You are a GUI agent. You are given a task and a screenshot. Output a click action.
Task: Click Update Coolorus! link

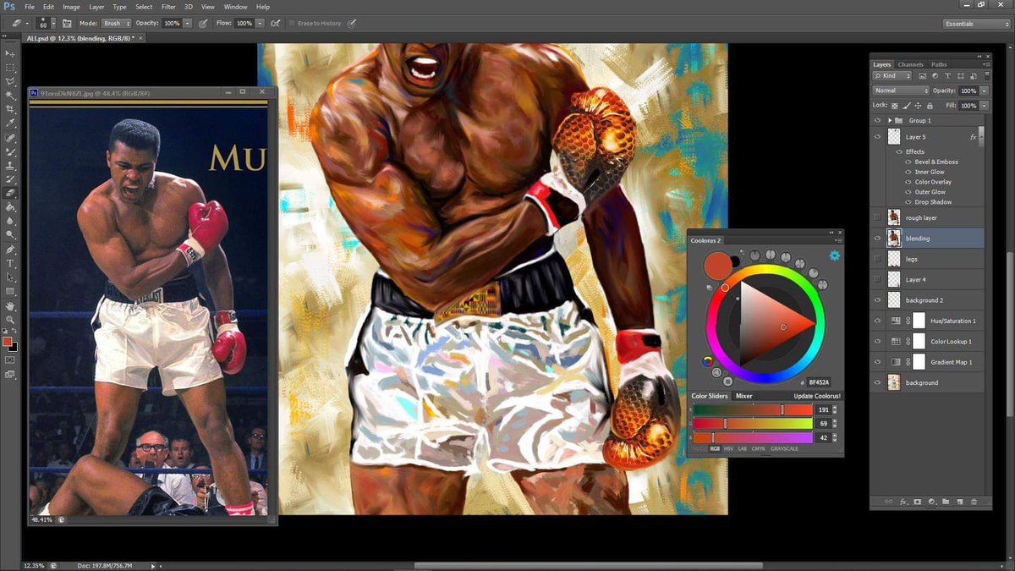pyautogui.click(x=817, y=396)
